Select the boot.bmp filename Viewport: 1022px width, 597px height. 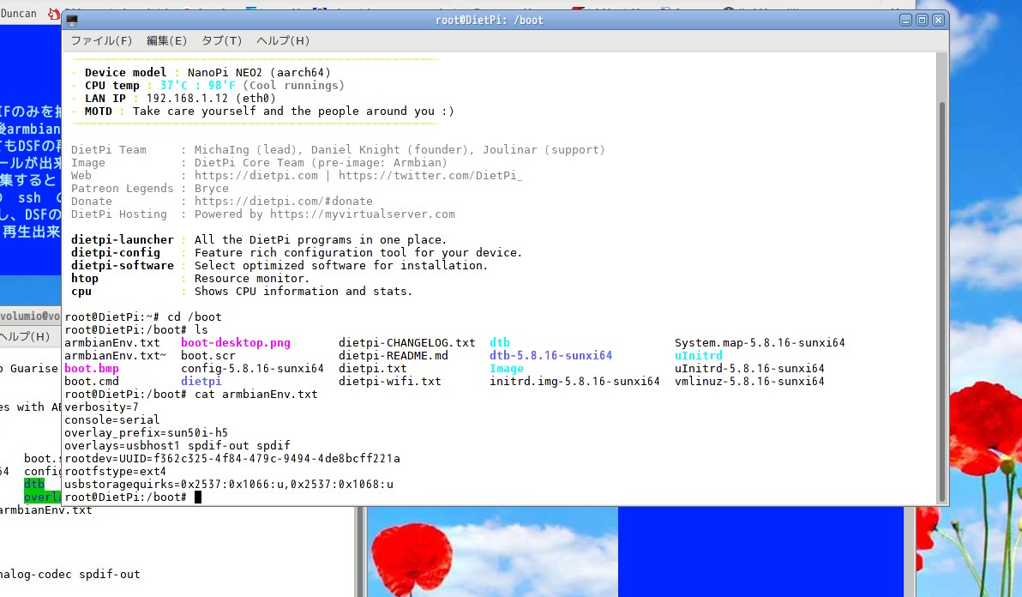click(x=91, y=368)
